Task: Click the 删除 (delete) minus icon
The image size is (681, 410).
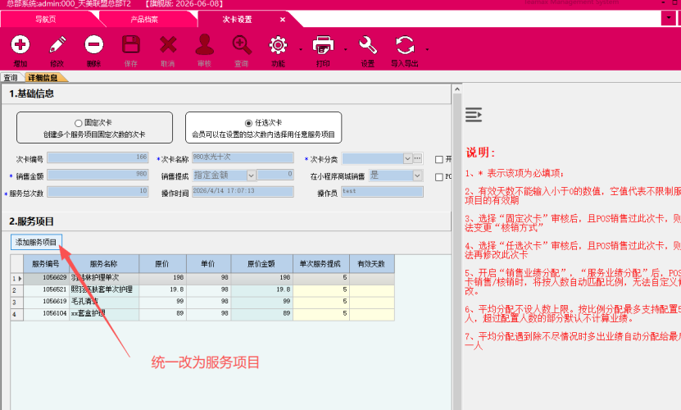Action: click(93, 45)
